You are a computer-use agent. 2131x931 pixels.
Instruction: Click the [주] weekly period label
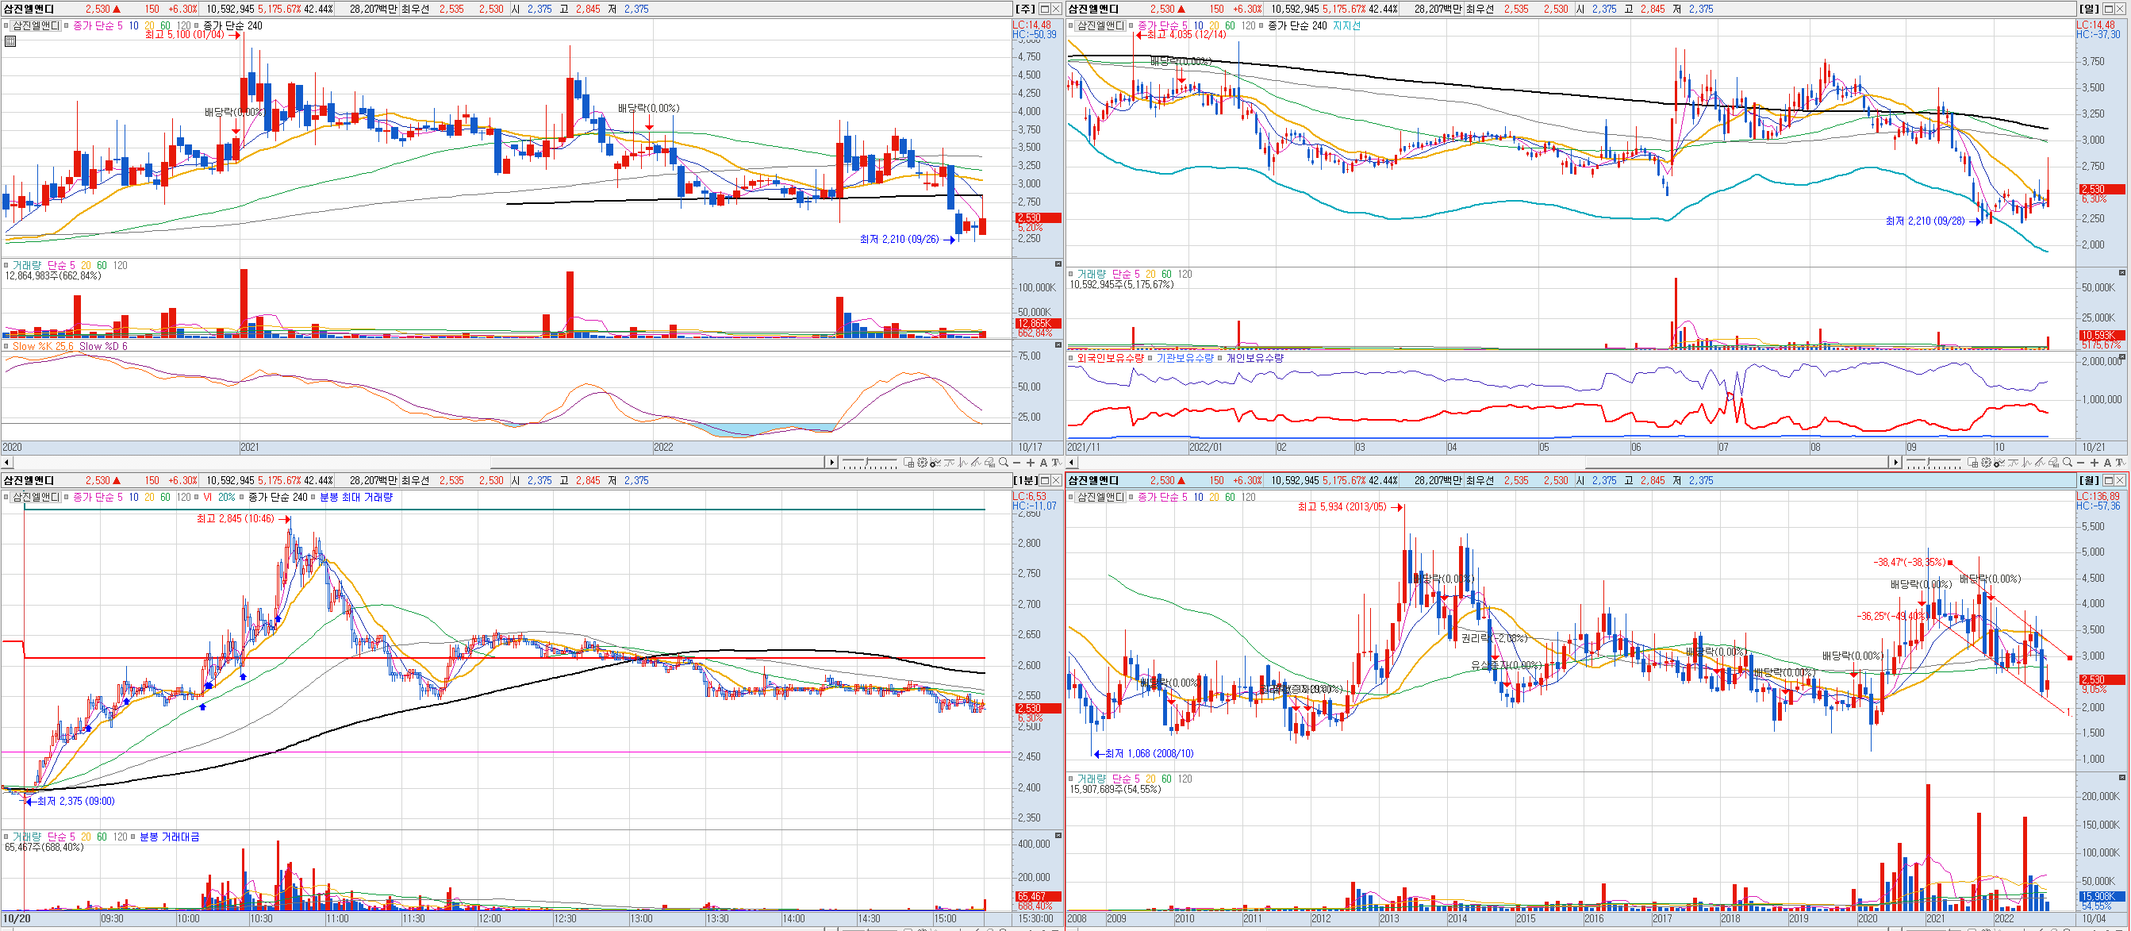[x=1024, y=8]
